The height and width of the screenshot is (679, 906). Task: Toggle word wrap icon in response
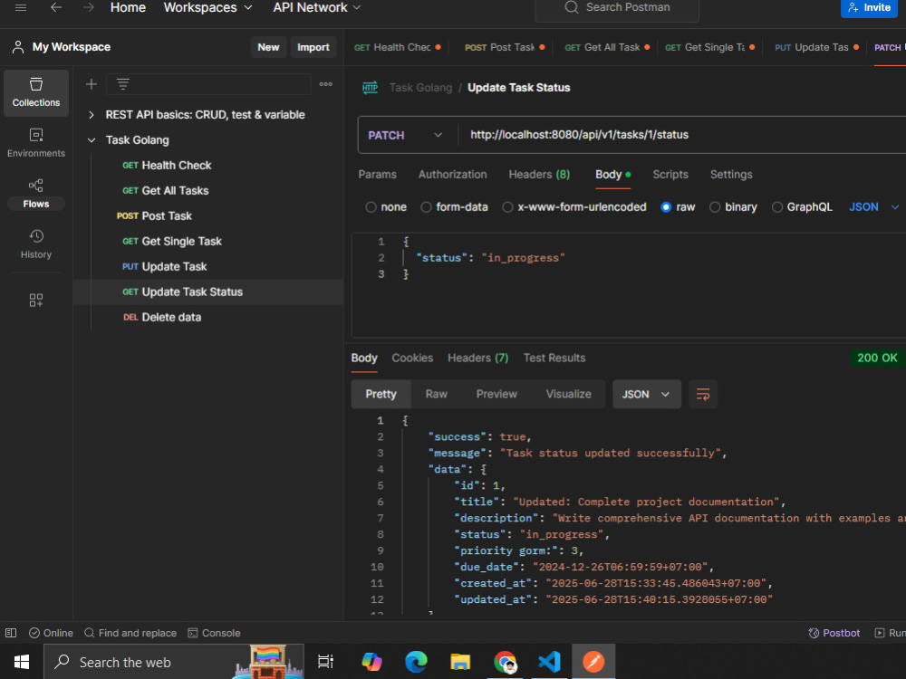pyautogui.click(x=703, y=395)
